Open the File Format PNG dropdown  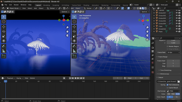pyautogui.click(x=173, y=91)
